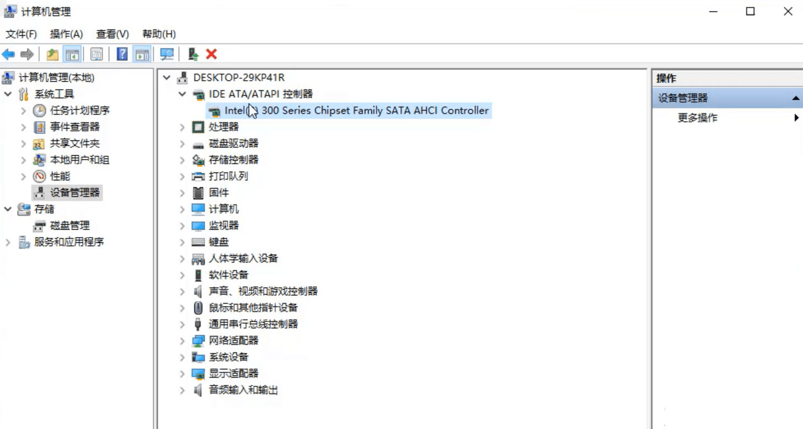The height and width of the screenshot is (429, 803).
Task: Click the Update driver toolbar icon
Action: coord(193,54)
